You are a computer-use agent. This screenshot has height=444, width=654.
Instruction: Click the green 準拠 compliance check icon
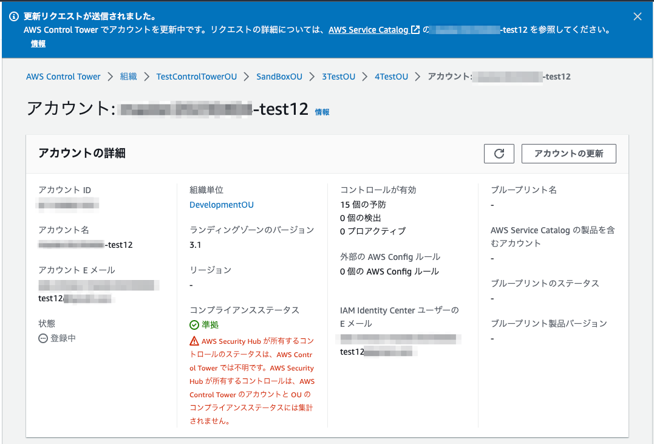tap(194, 325)
